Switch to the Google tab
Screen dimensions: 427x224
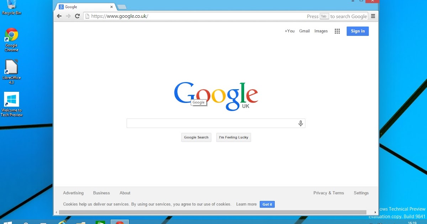click(x=85, y=7)
